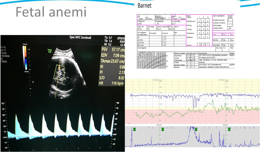Click the MI 0.2 index value
Viewport: 260px width, 152px height.
[x=108, y=44]
